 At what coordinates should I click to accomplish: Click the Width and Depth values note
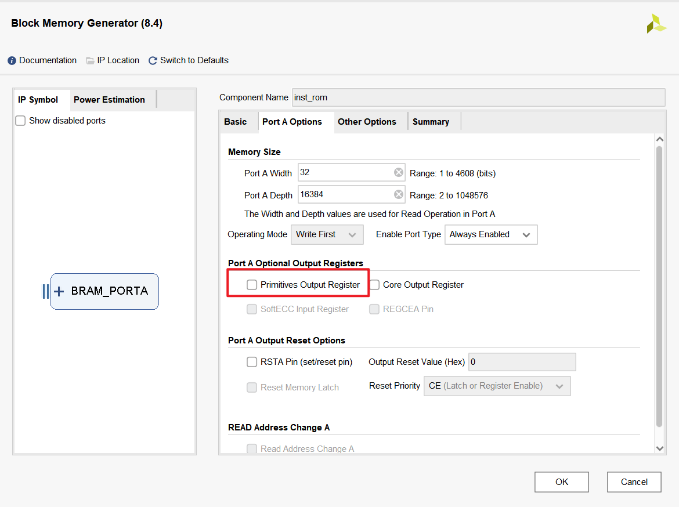369,214
